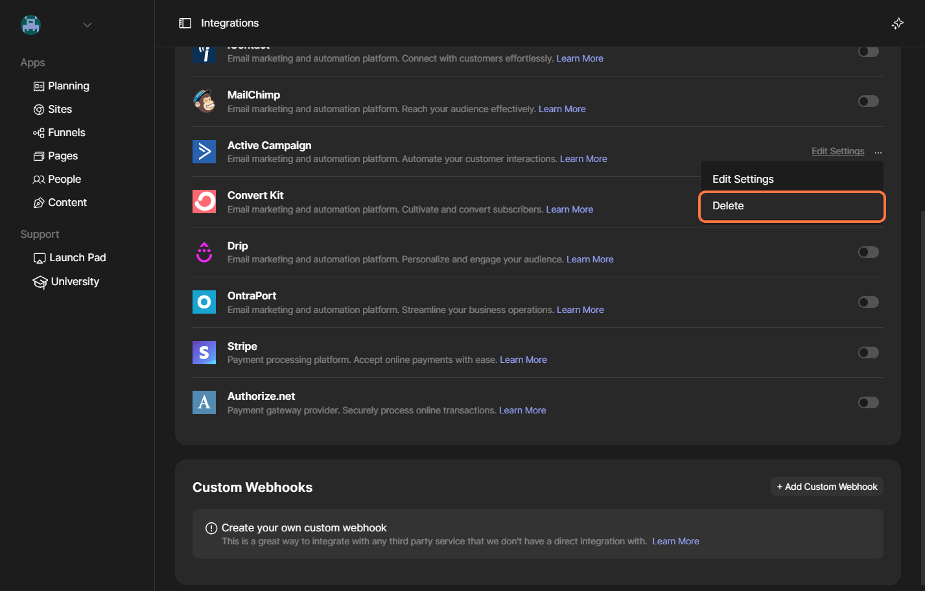Open Active Campaign Learn More link

point(583,159)
